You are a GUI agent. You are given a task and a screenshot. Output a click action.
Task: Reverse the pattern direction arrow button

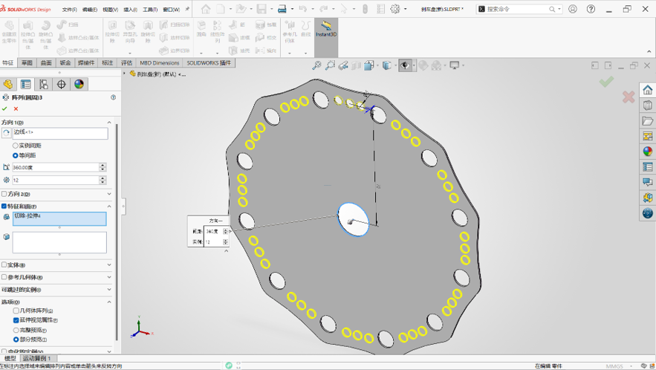tap(6, 133)
